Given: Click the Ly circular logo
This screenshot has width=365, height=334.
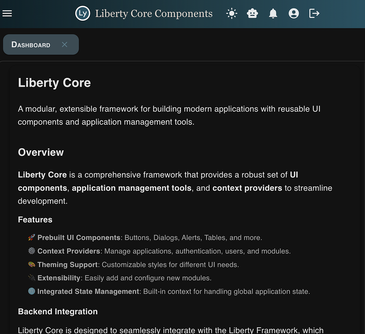Looking at the screenshot, I should [x=82, y=13].
